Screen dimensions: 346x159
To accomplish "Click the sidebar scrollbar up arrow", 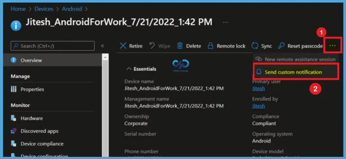I will (105, 57).
